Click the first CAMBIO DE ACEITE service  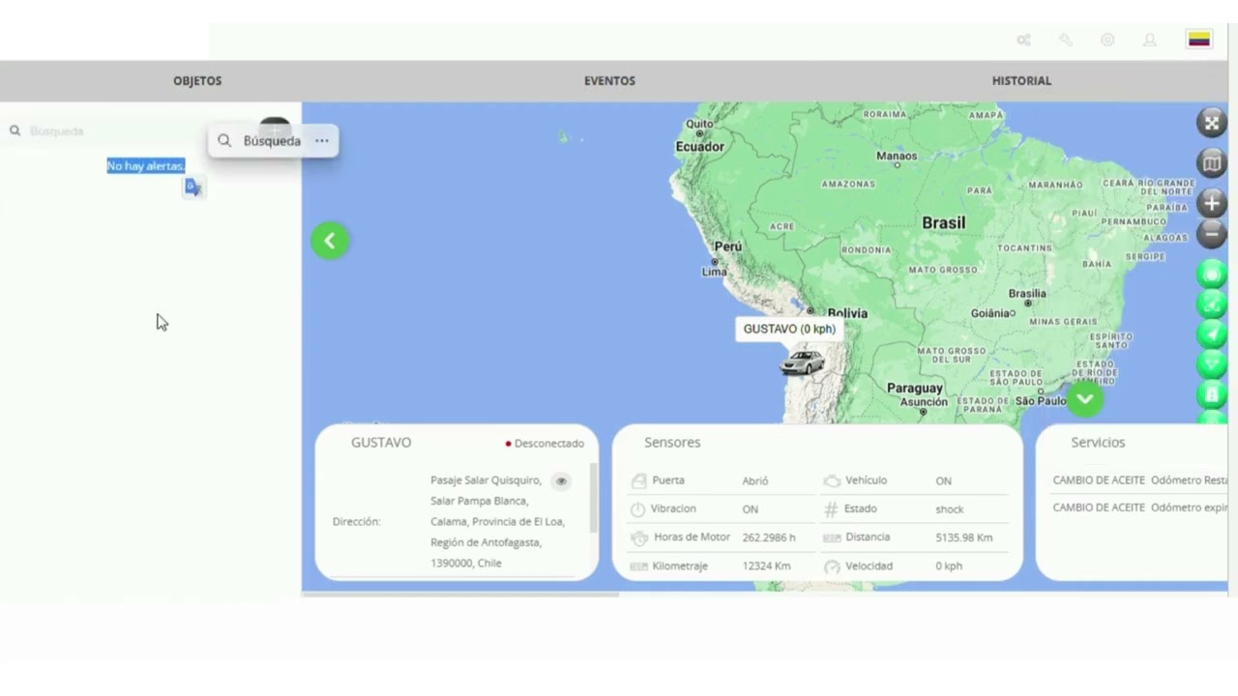[1099, 480]
